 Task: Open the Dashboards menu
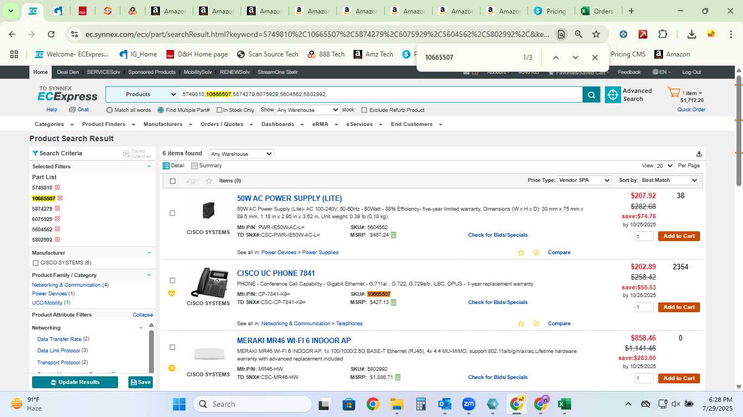(x=282, y=124)
